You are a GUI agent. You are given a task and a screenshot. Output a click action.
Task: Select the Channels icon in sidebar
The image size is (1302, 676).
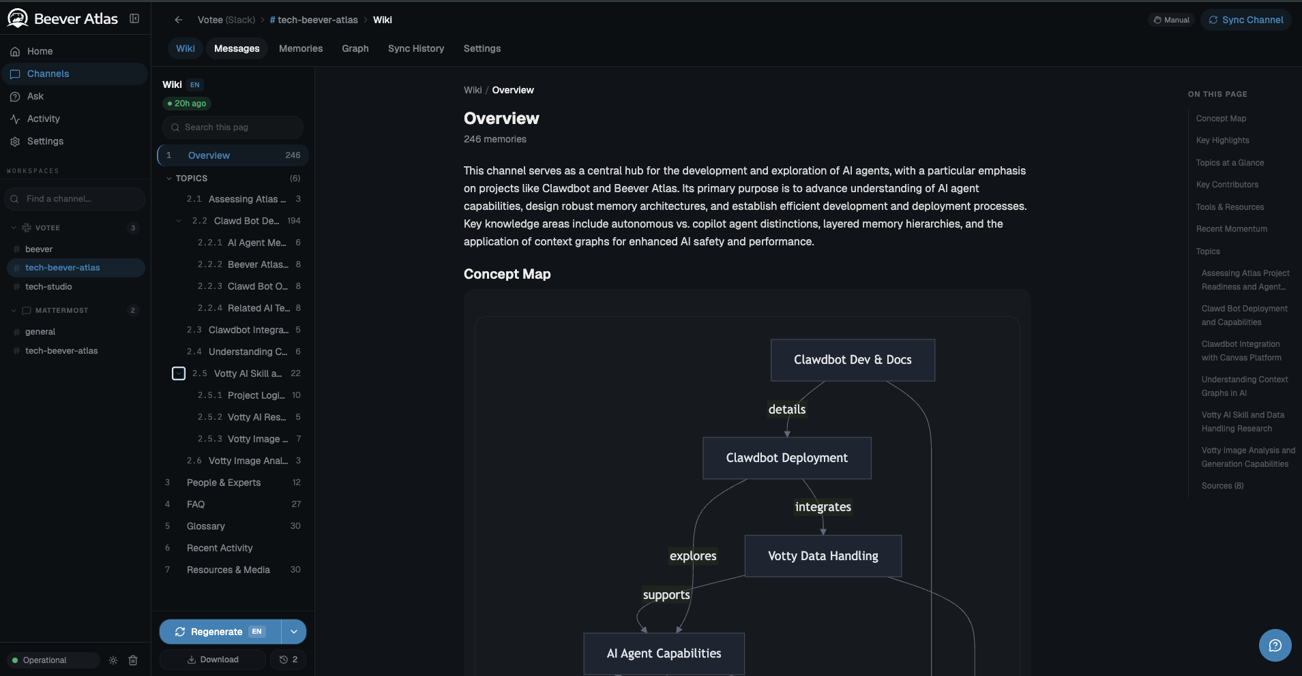15,73
